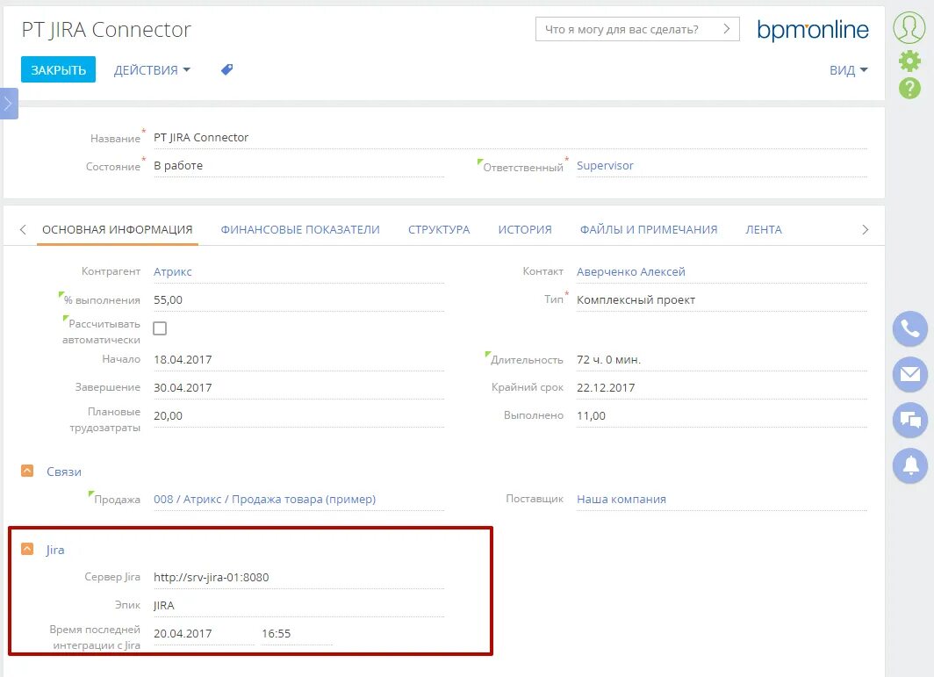The image size is (934, 677).
Task: Click the Начало date 18.04.2017
Action: pyautogui.click(x=298, y=359)
